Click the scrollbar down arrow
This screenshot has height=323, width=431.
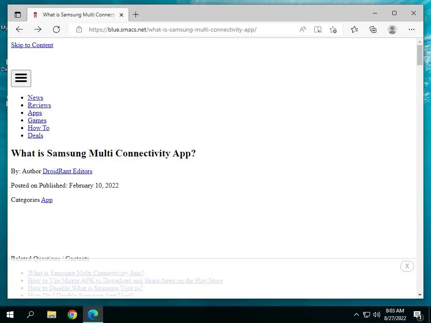click(420, 295)
